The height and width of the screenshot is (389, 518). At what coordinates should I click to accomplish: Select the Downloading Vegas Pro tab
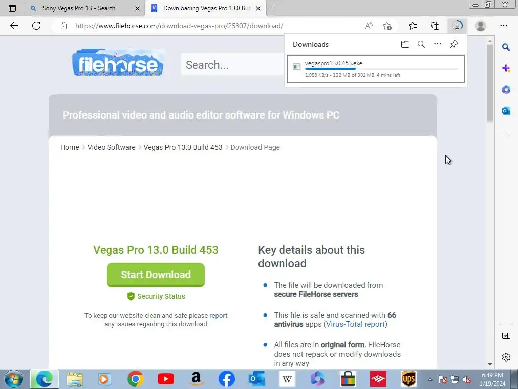pos(206,8)
